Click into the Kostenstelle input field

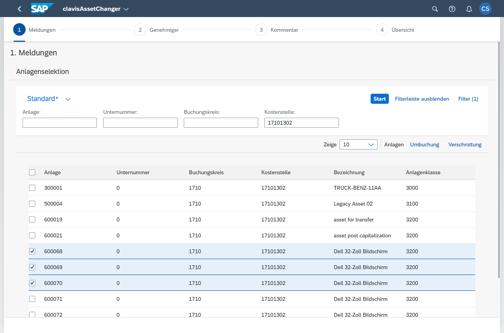[x=301, y=123]
